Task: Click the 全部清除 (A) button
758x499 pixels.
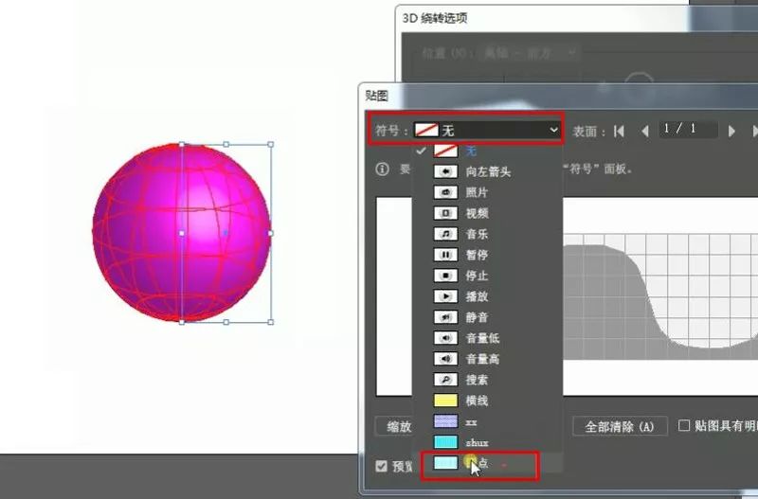Action: tap(620, 427)
